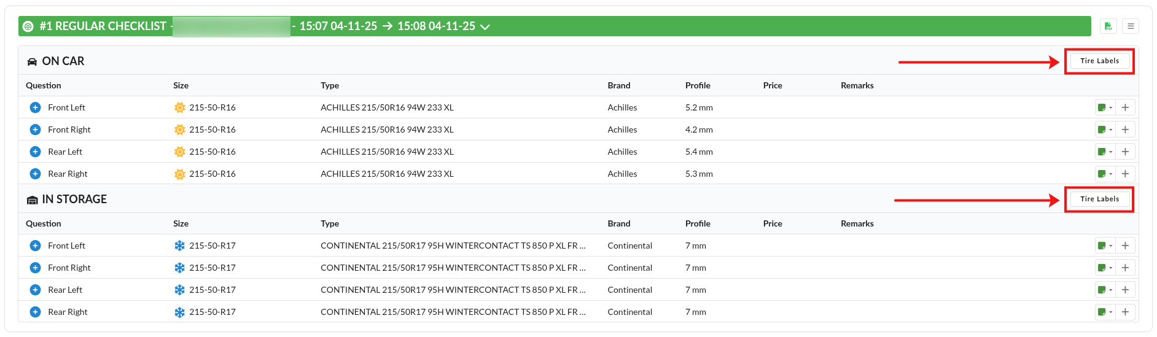Open green status dropdown for In Storage Front Left

point(1105,246)
